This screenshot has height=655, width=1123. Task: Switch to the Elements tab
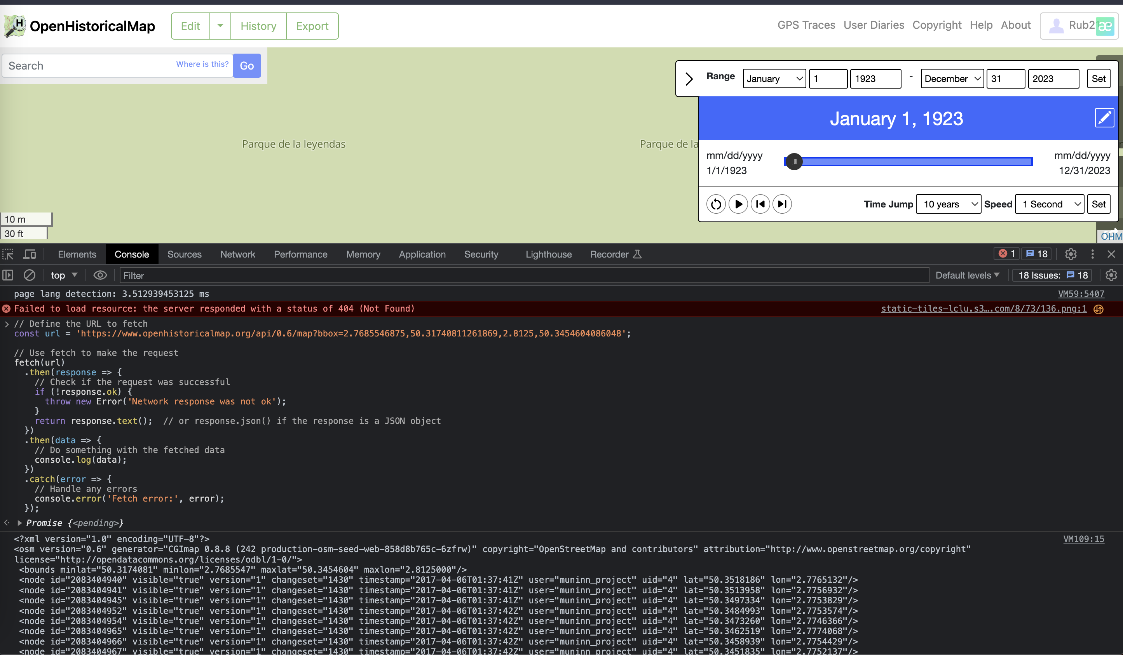(x=77, y=254)
